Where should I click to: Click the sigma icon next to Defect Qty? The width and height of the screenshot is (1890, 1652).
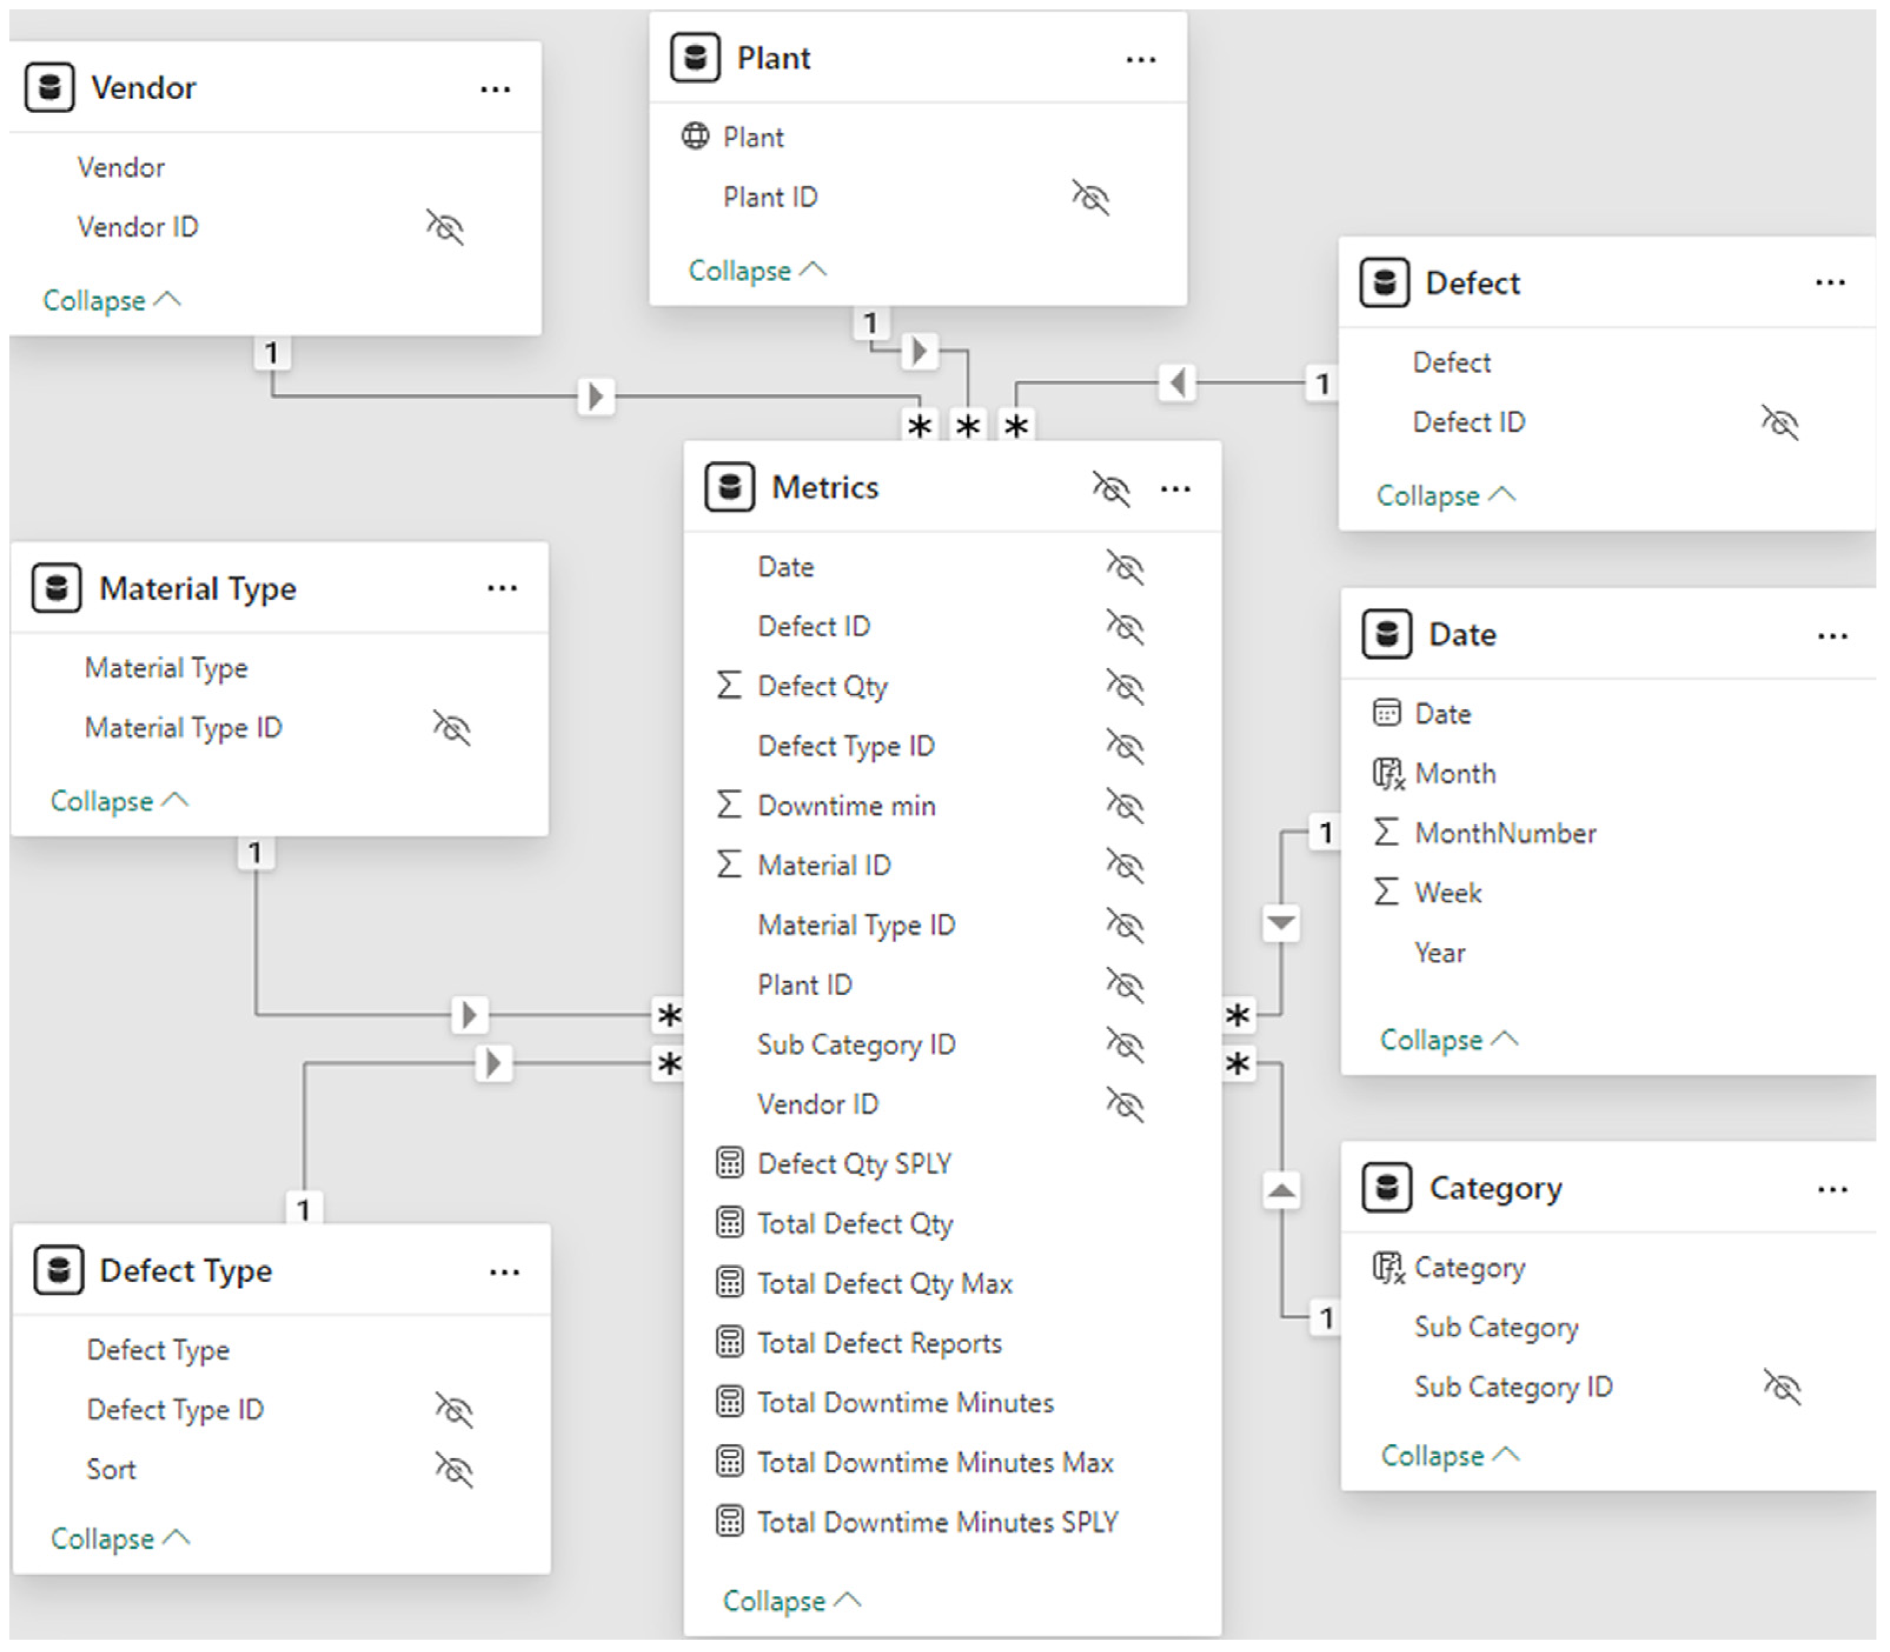728,685
